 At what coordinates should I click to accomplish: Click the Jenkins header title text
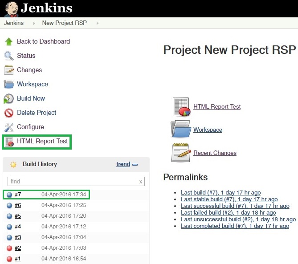click(x=47, y=8)
